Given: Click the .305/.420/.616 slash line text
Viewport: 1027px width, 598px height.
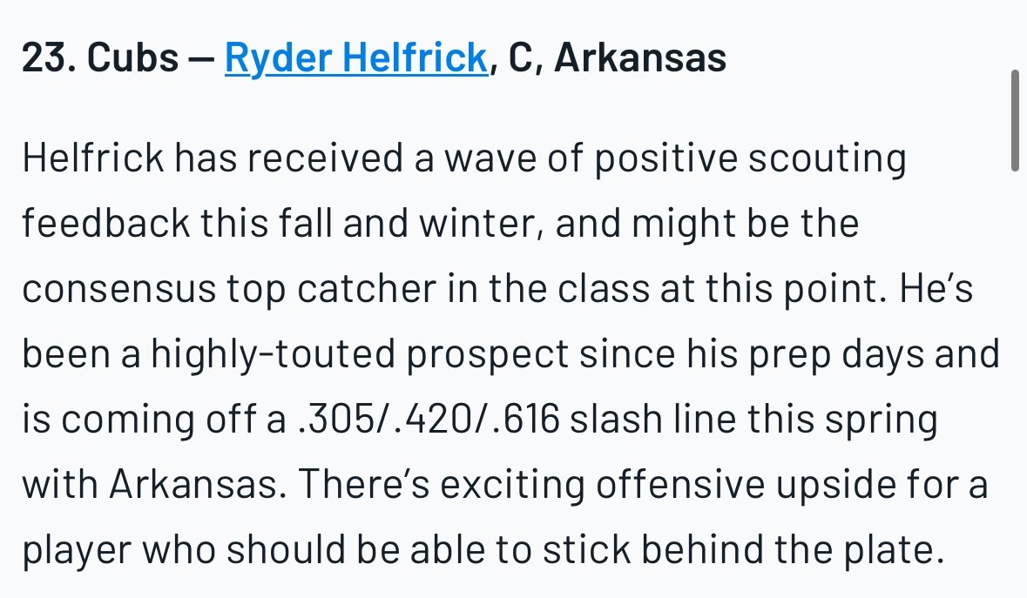Looking at the screenshot, I should coord(429,420).
